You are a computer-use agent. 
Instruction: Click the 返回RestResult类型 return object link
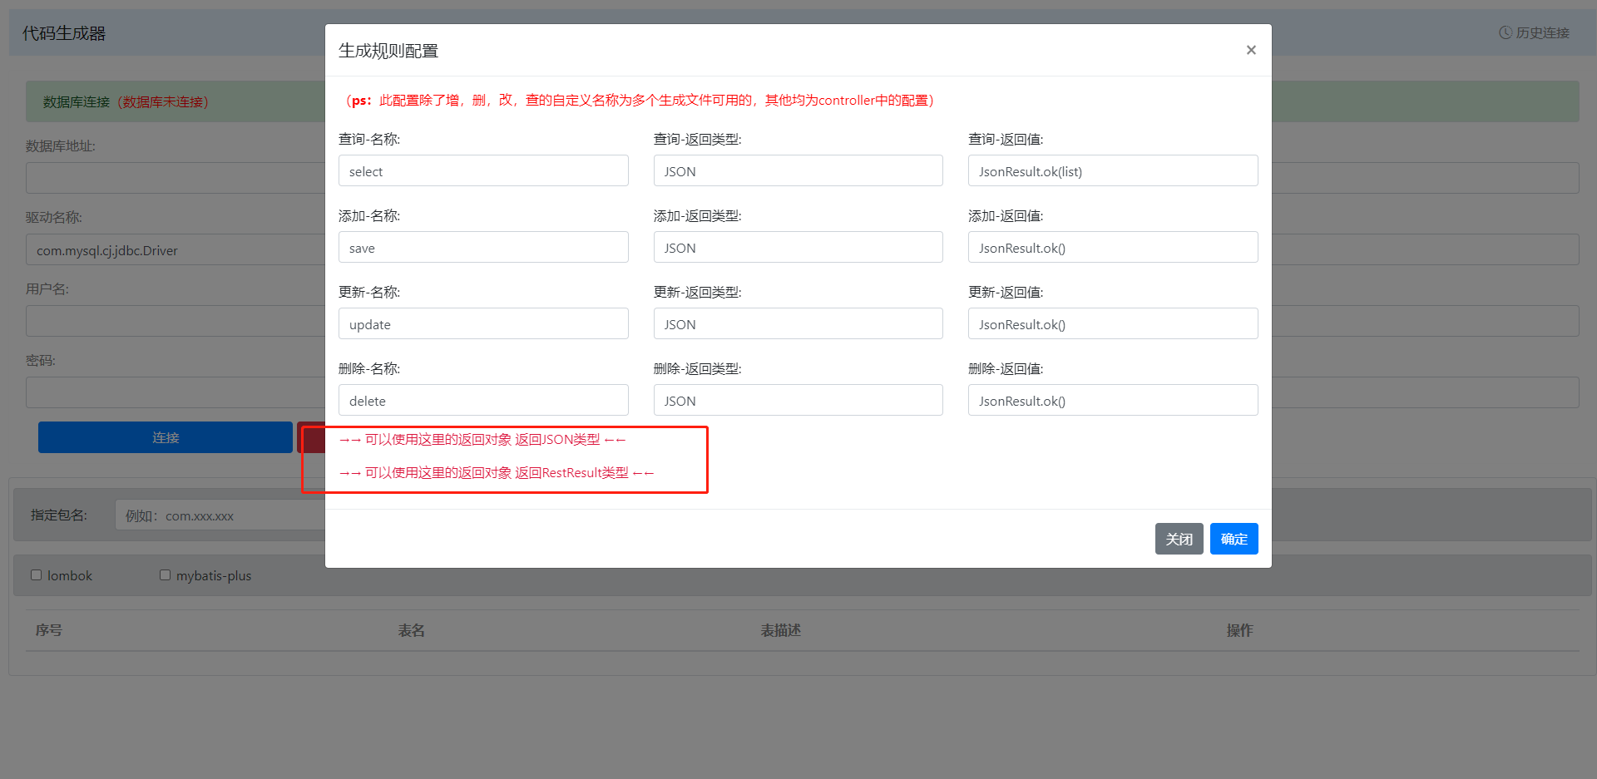point(497,472)
